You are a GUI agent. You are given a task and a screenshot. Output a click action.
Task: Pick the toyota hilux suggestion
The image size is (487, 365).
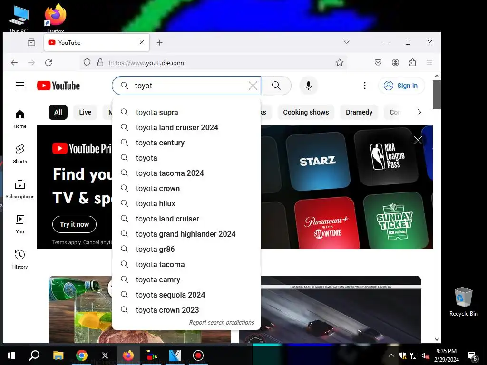[x=186, y=203]
